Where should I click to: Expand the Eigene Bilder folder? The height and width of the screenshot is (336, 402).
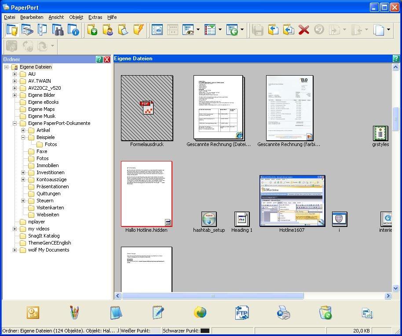[15, 95]
